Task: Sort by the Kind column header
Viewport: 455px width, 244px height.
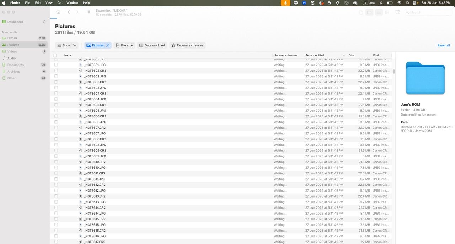Action: [381, 55]
